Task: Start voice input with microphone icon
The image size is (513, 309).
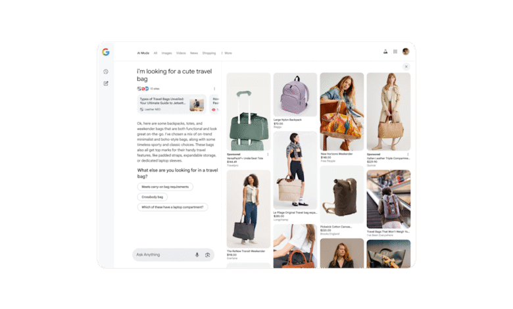Action: [x=197, y=254]
